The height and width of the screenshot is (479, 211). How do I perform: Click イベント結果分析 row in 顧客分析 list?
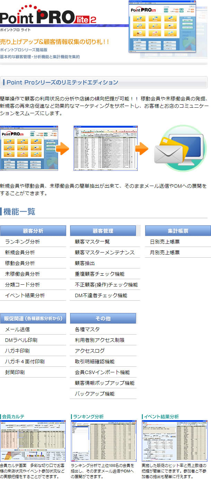pyautogui.click(x=33, y=295)
